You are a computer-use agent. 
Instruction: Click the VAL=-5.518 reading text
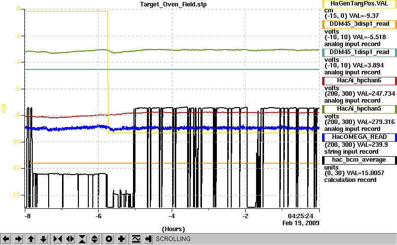[369, 37]
